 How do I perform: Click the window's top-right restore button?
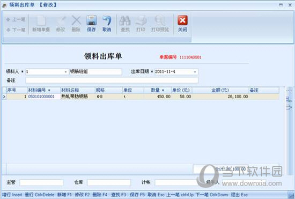pos(281,5)
